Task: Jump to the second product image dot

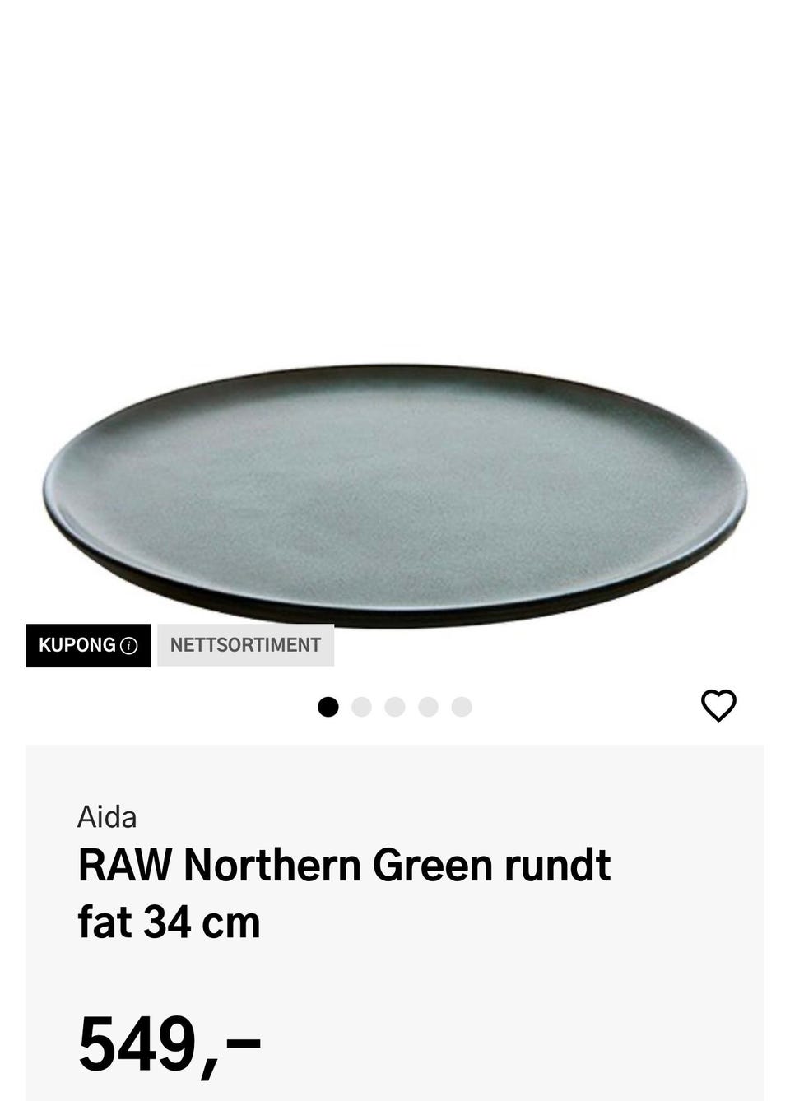Action: pos(361,707)
